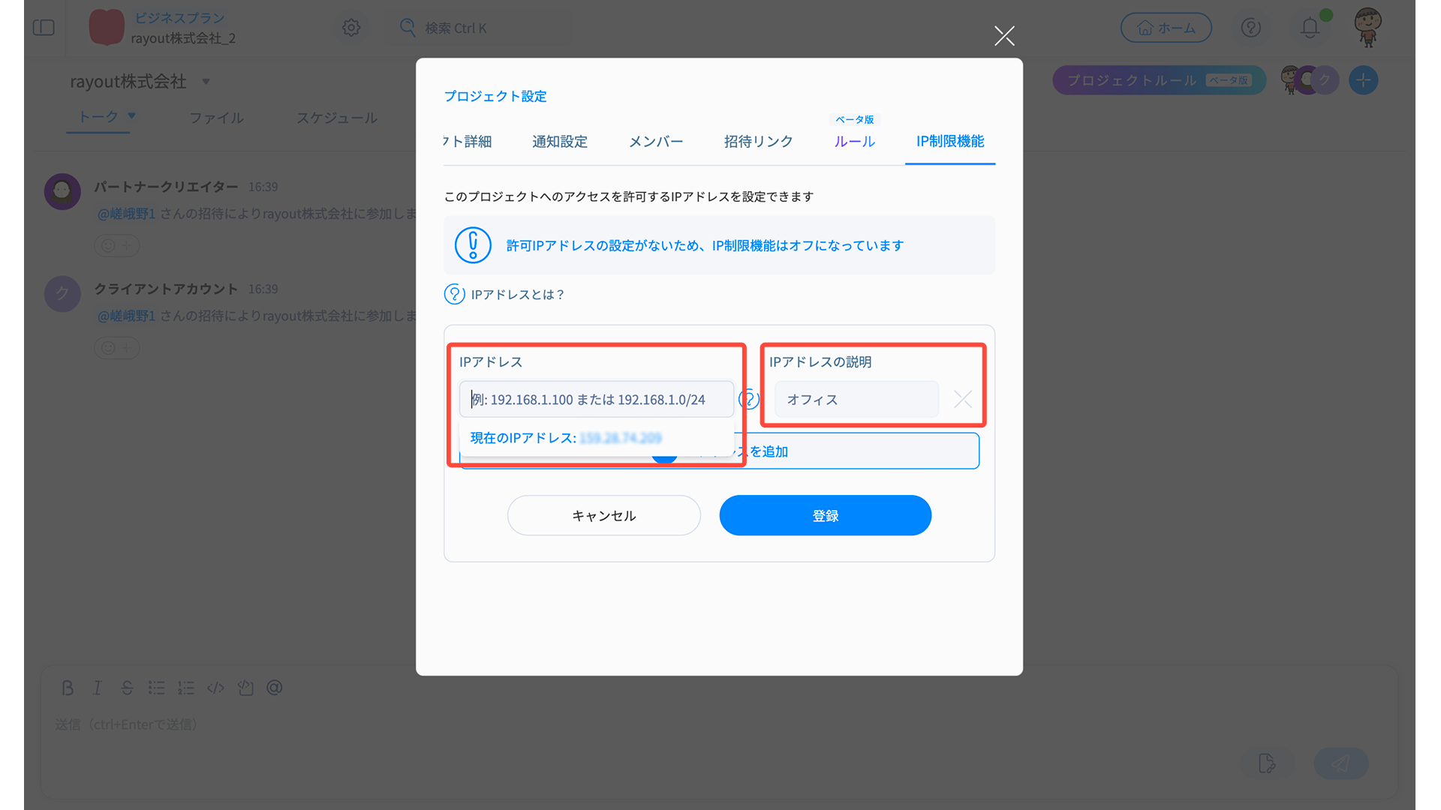
Task: Focus the IP address input field
Action: click(x=596, y=399)
